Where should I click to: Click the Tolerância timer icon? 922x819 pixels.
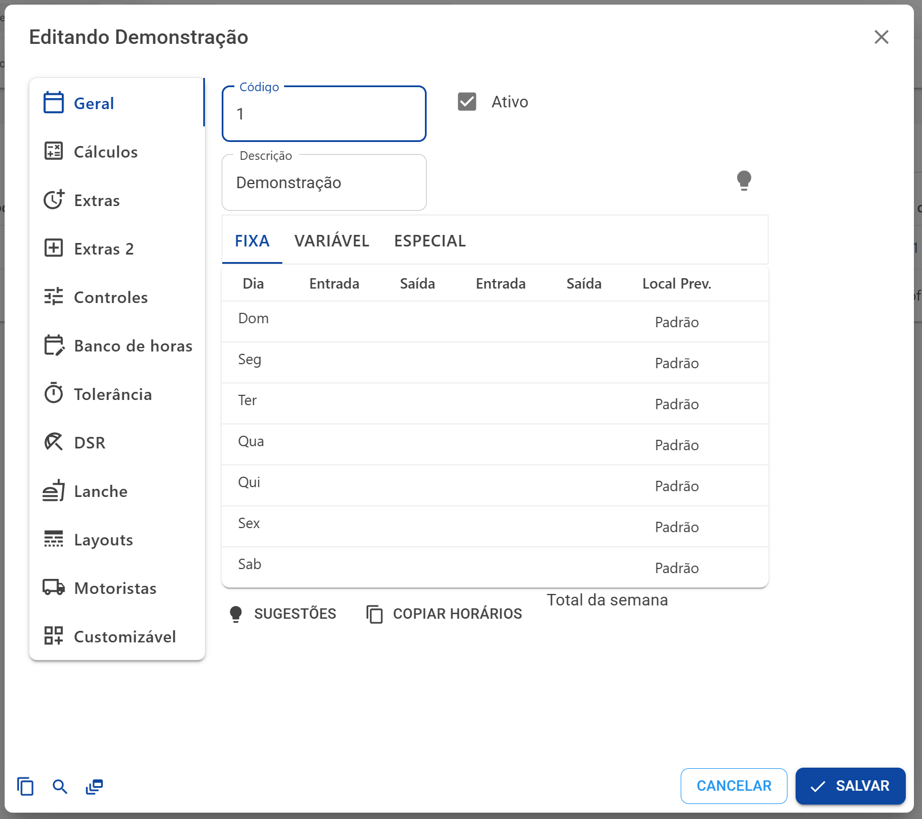(x=54, y=394)
